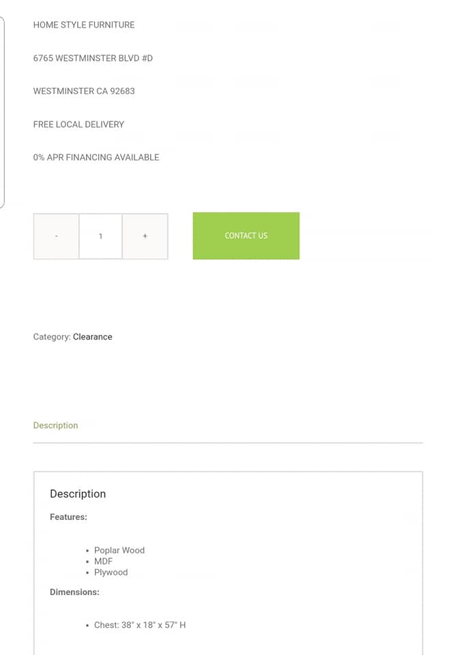The height and width of the screenshot is (655, 449).
Task: Select the 6765 Westminster Blvd #D address line
Action: [93, 58]
